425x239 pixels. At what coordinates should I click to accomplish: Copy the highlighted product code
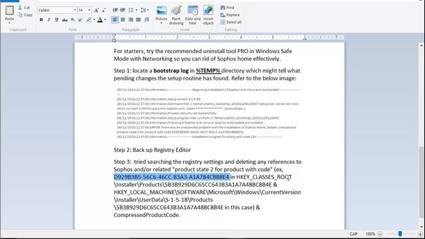click(25, 15)
